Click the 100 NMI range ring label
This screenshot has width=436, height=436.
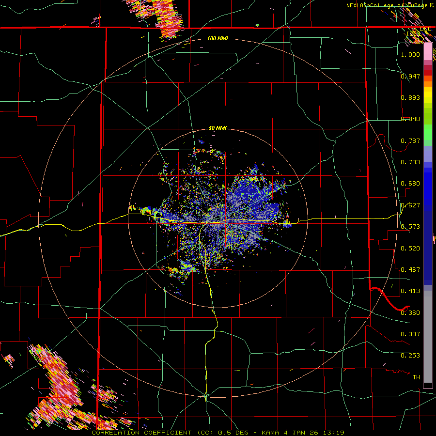218,38
